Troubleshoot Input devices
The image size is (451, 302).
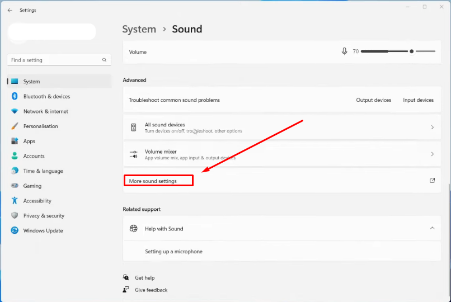[x=418, y=100]
